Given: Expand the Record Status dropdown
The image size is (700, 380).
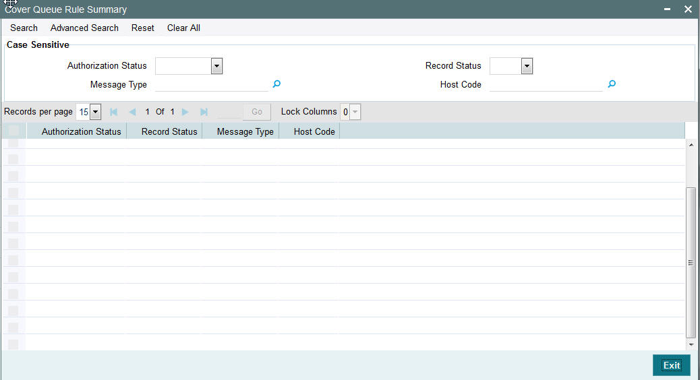Looking at the screenshot, I should point(527,66).
